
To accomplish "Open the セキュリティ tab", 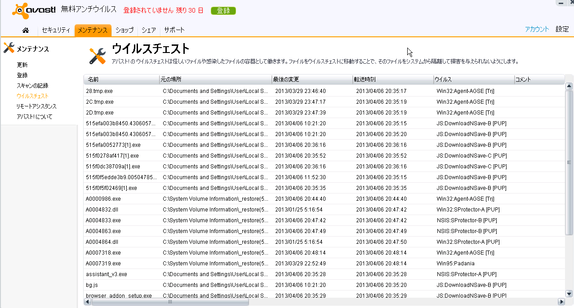I will coord(56,30).
